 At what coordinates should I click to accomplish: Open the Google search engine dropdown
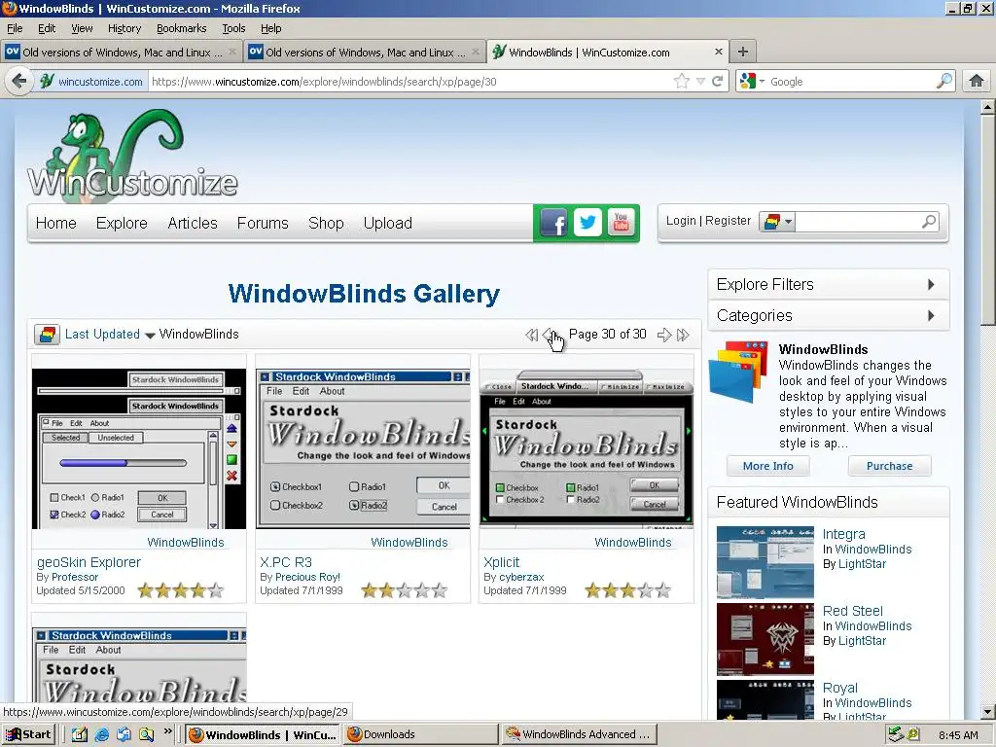click(x=752, y=82)
